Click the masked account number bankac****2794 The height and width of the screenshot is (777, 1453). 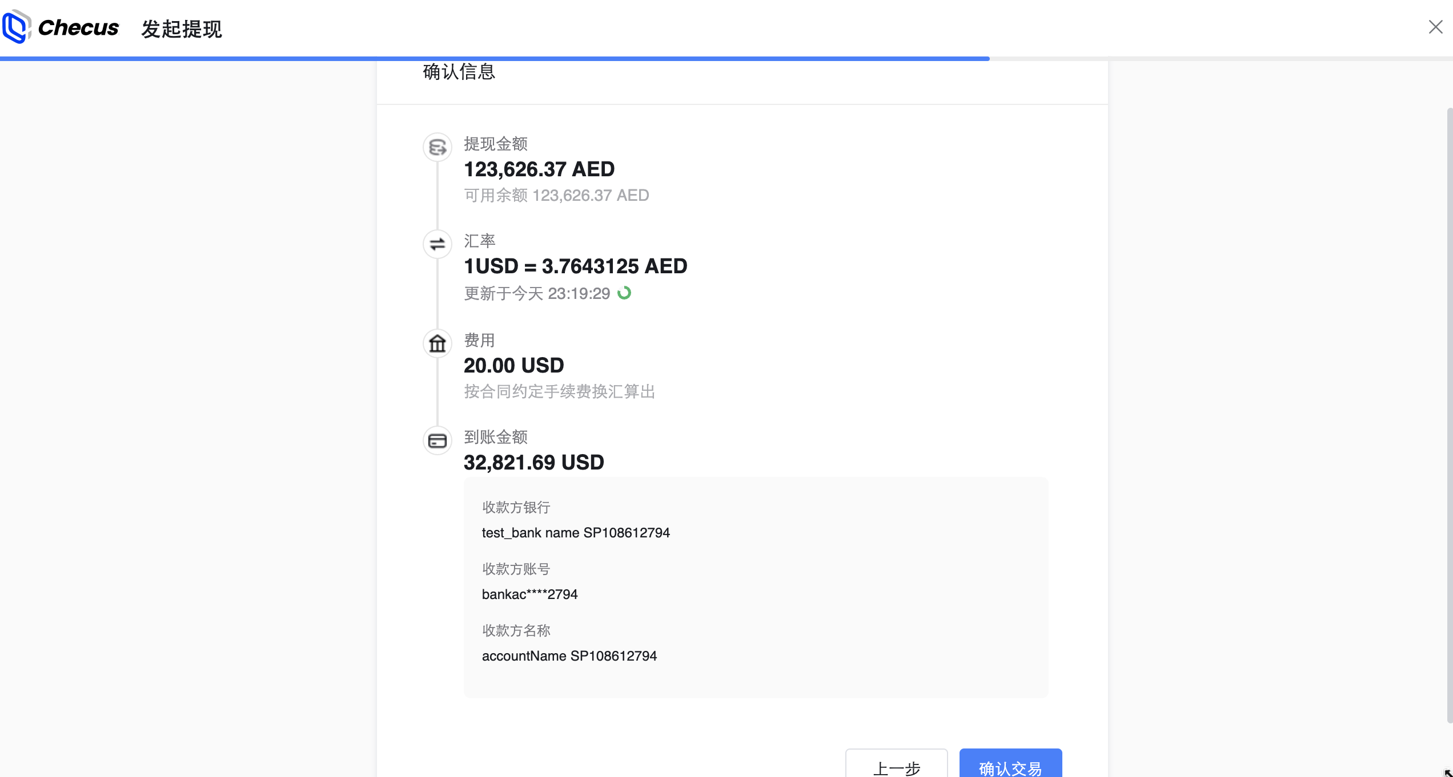(x=530, y=594)
